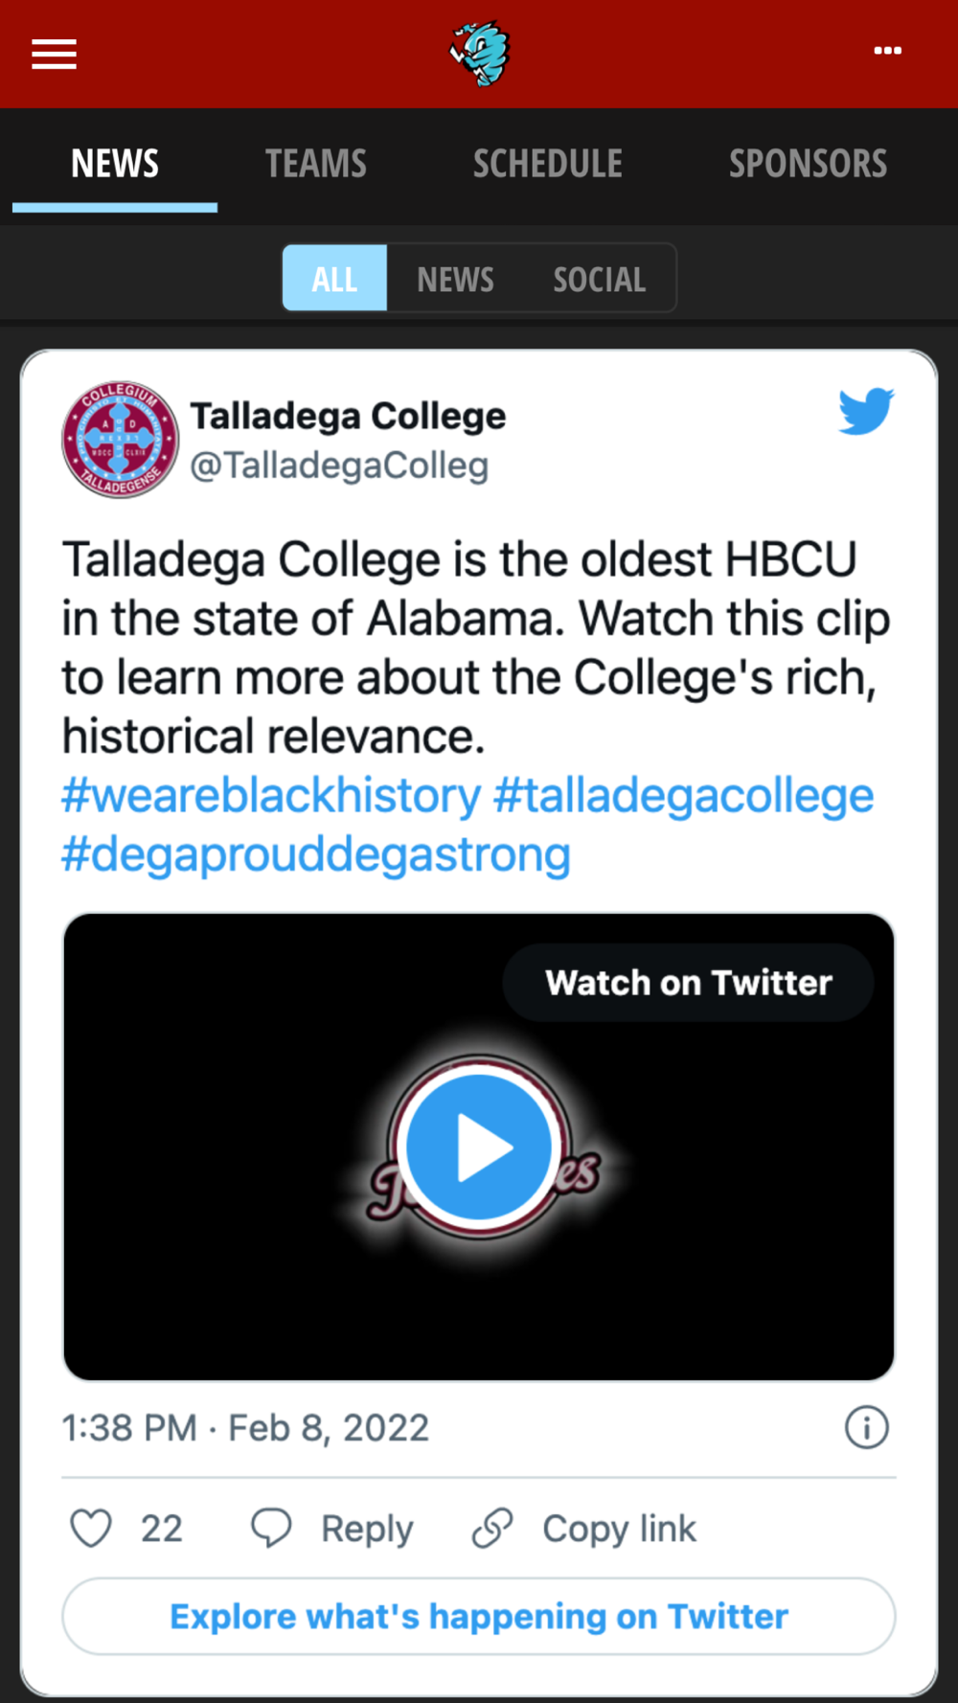
Task: Open the SCHEDULE tab
Action: [548, 164]
